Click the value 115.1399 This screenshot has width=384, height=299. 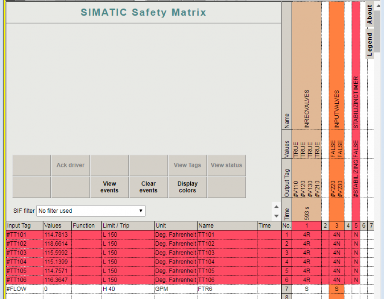pos(56,262)
